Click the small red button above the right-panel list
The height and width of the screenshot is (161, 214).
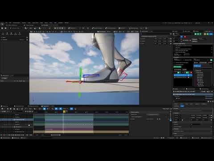coord(191,72)
